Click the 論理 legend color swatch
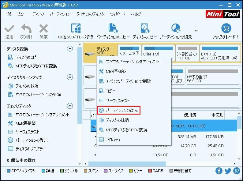The image size is (243, 181). 43,171
